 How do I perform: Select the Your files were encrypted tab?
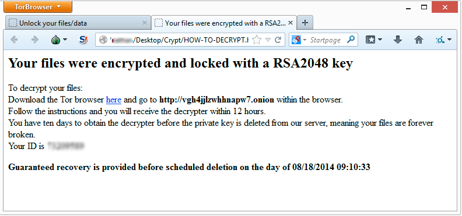click(225, 23)
